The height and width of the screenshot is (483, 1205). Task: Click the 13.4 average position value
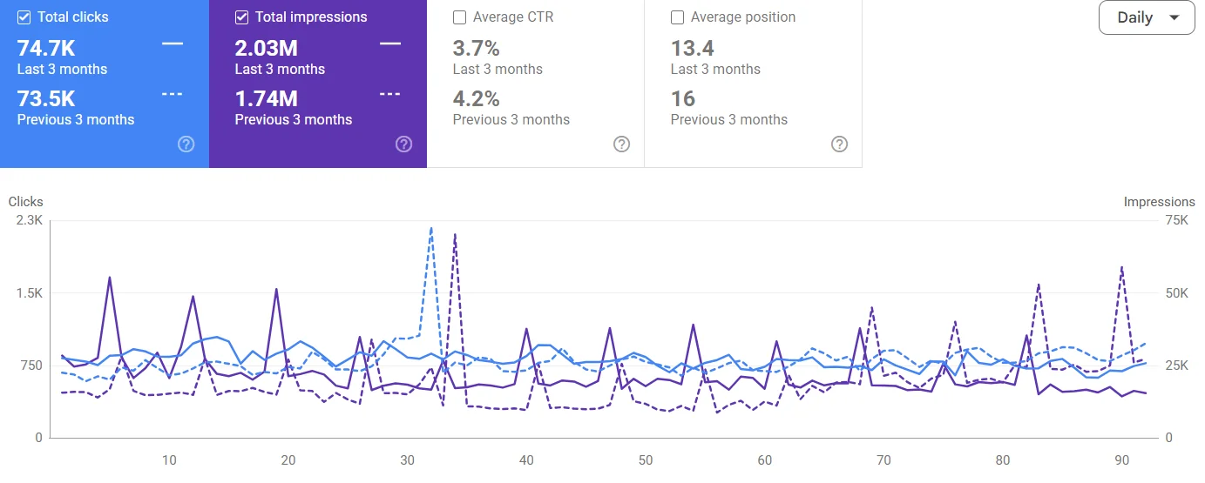coord(693,48)
